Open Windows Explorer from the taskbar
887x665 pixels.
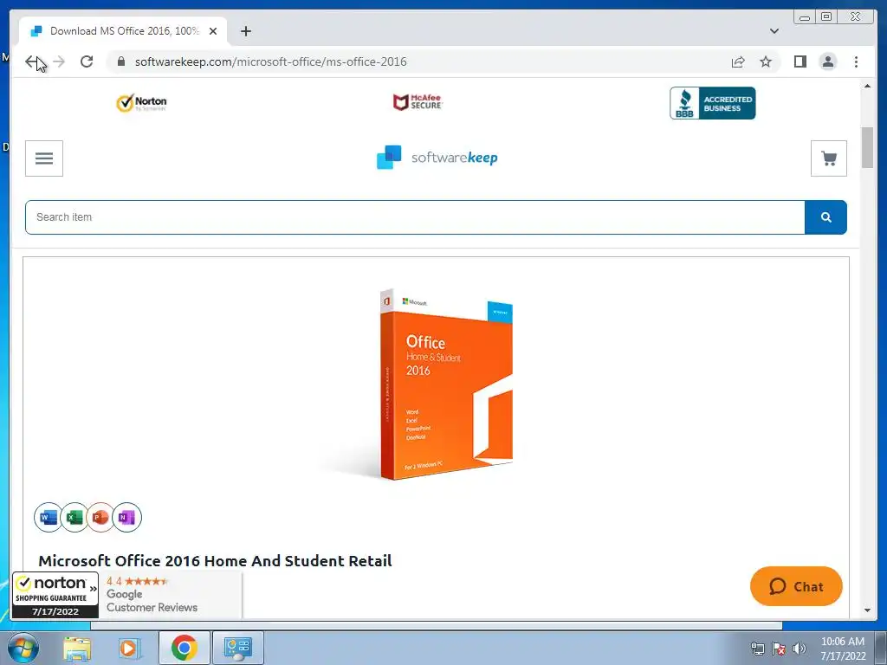tap(77, 648)
